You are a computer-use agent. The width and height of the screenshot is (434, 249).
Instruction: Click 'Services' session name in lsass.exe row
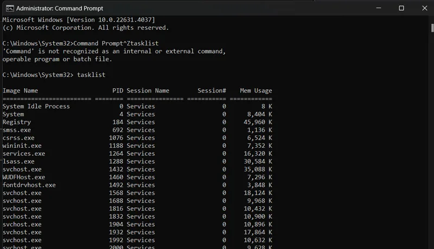coord(141,161)
